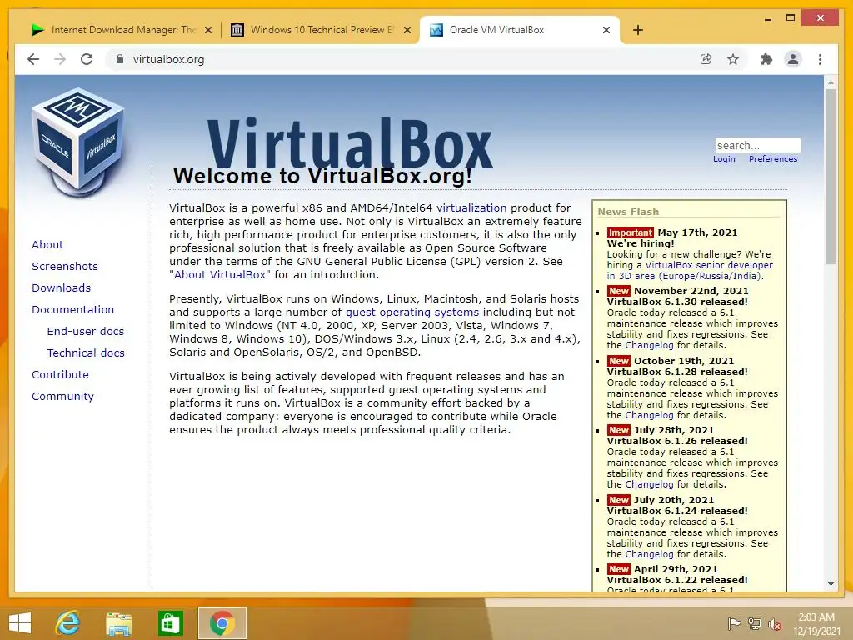Click the "We're hiring!" headline

pyautogui.click(x=641, y=244)
